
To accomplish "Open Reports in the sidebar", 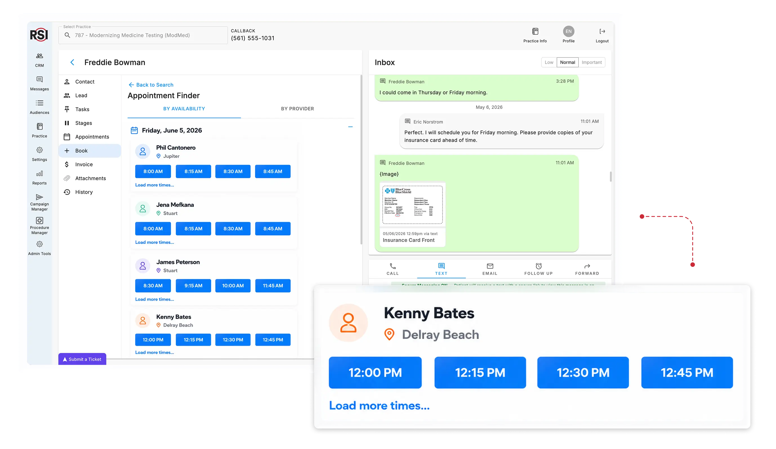I will tap(39, 177).
